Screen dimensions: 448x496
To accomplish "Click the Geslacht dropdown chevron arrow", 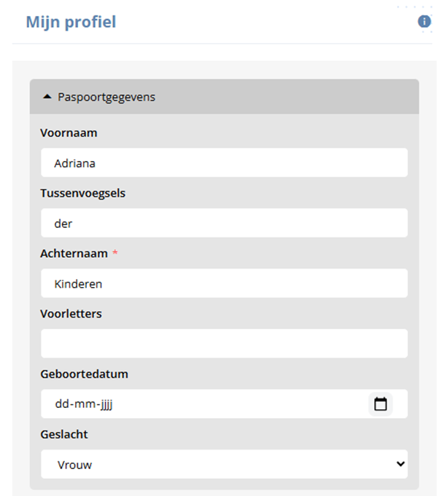I will 399,464.
